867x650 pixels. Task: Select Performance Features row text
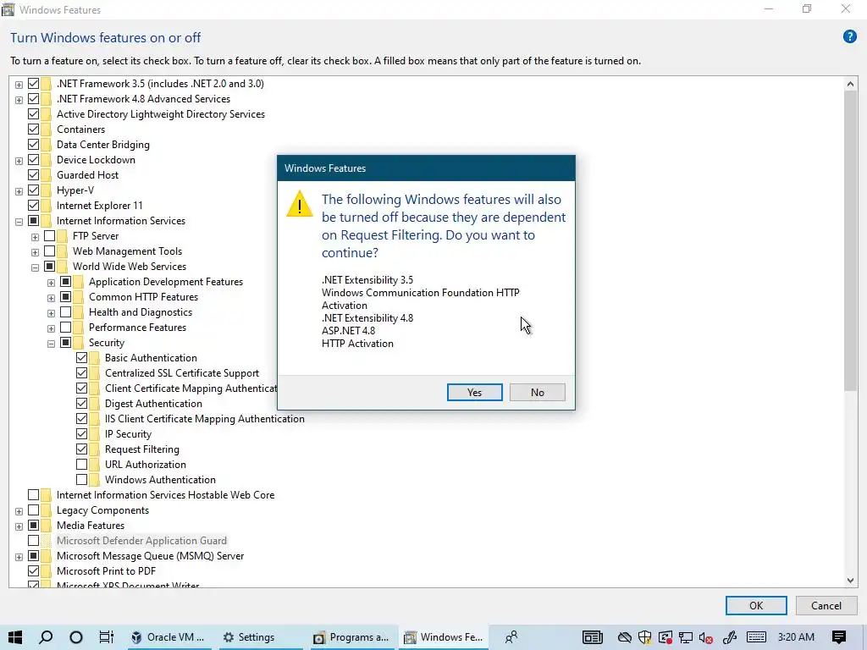[x=137, y=328]
